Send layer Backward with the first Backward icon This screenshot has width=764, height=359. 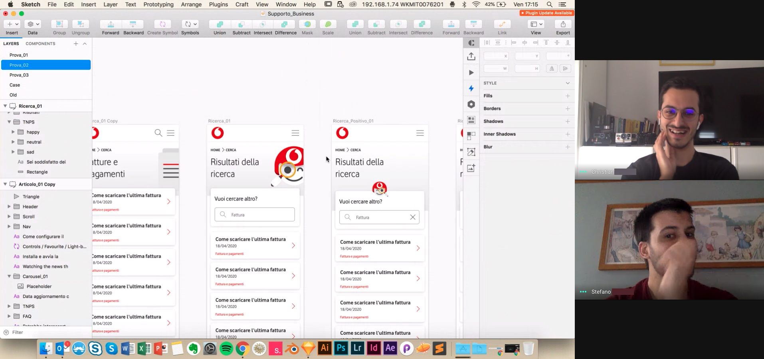[x=133, y=24]
